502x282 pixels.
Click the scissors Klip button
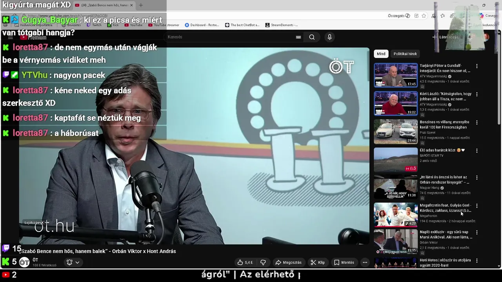tap(318, 262)
